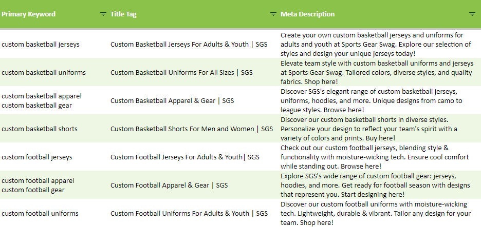
Task: Select 'Custom Basketball Uniforms For All Sizes' title cell
Action: 194,72
